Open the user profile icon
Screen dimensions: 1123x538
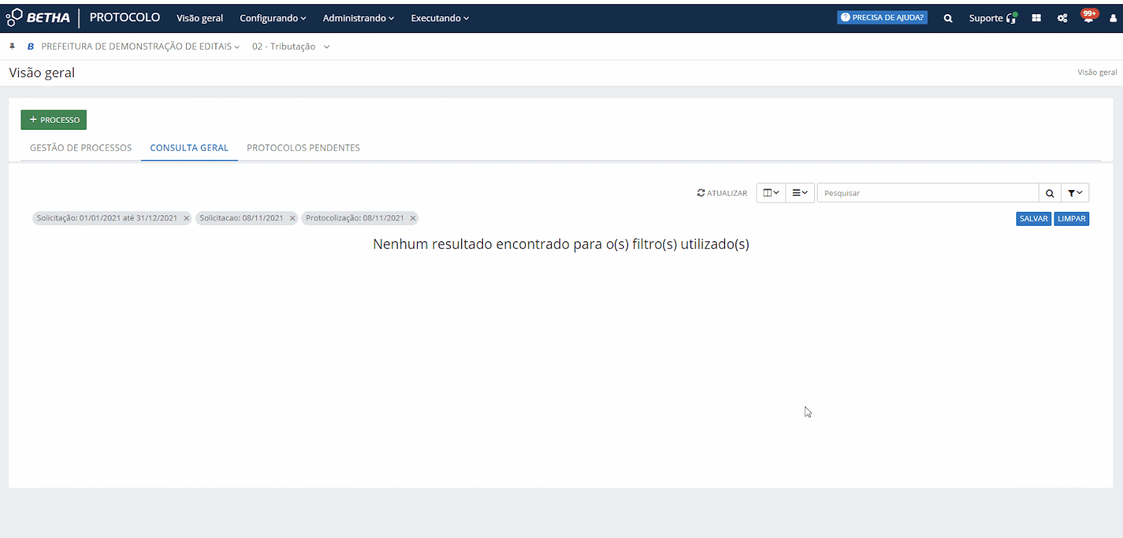pos(1112,18)
